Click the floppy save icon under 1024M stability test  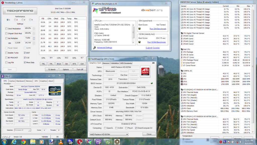(140, 42)
